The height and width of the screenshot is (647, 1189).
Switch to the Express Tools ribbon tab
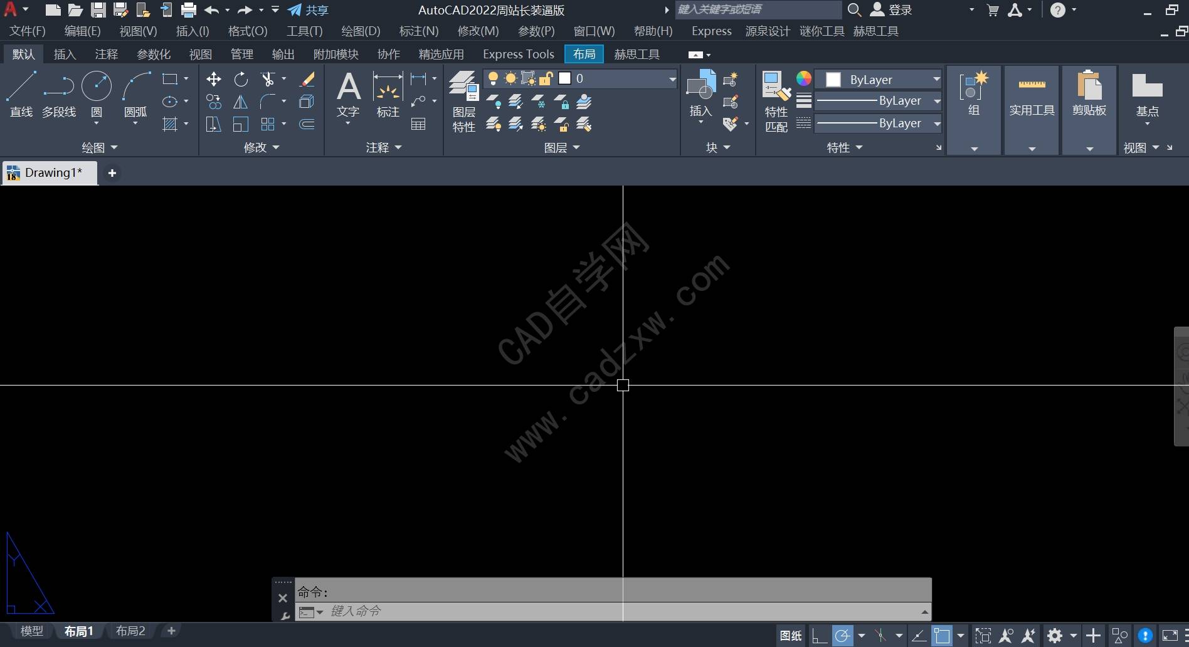tap(519, 55)
